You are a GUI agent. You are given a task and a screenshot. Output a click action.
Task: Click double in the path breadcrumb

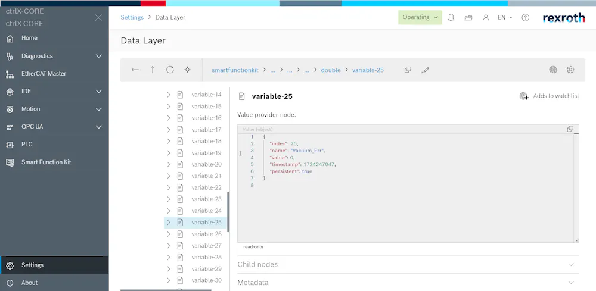(331, 70)
